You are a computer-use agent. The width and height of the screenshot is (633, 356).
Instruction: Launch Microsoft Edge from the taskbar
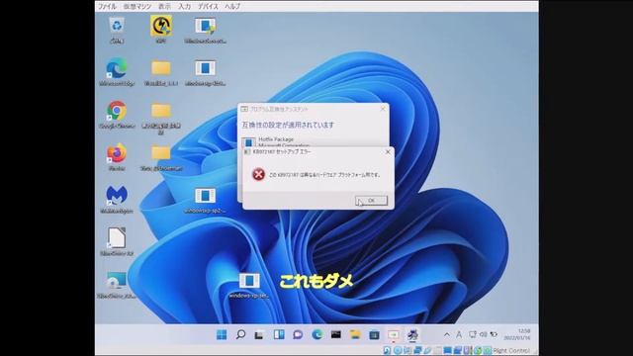[x=316, y=334]
